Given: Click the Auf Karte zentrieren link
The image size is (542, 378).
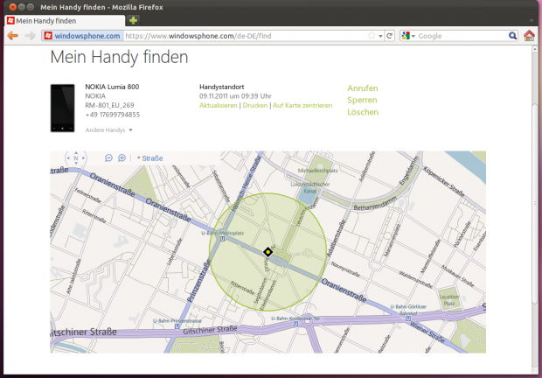Looking at the screenshot, I should tap(302, 105).
